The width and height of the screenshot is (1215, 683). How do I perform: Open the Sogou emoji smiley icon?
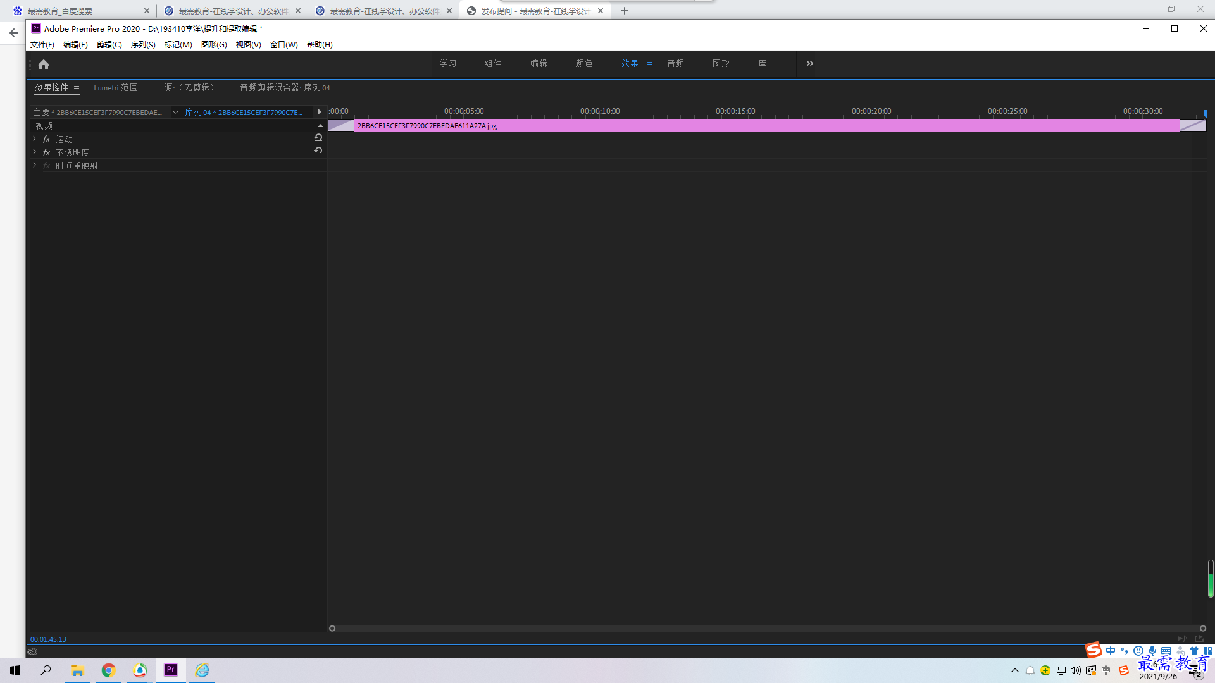(1138, 651)
